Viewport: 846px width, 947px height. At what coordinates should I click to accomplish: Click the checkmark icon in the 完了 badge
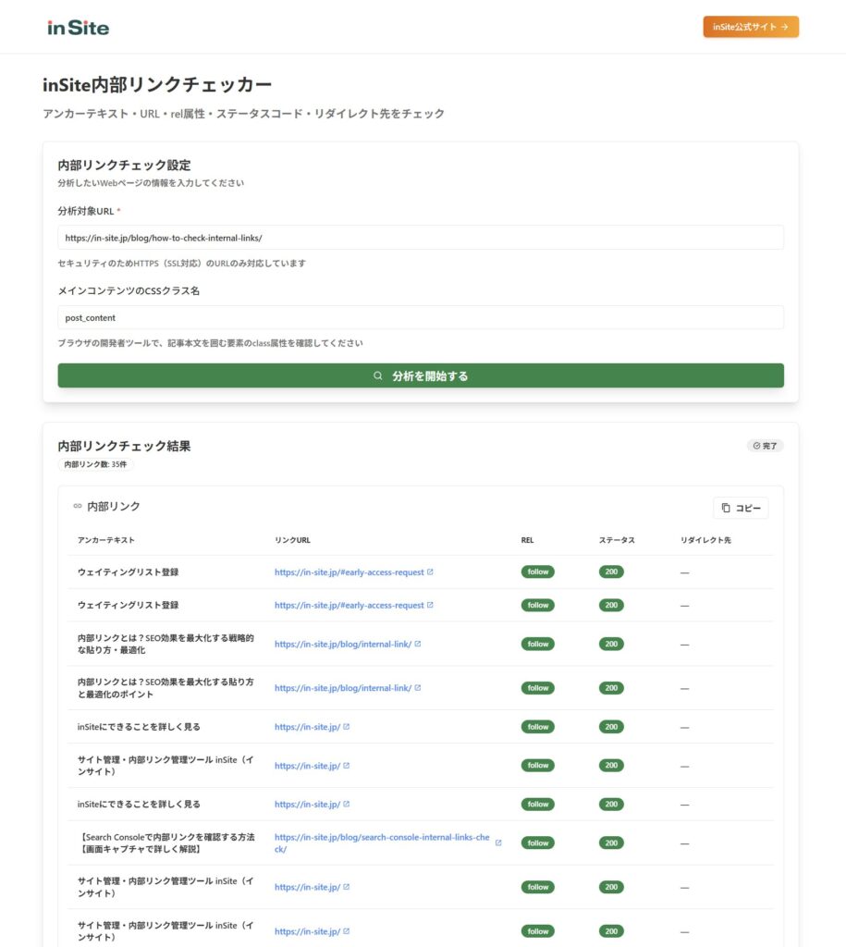point(754,445)
